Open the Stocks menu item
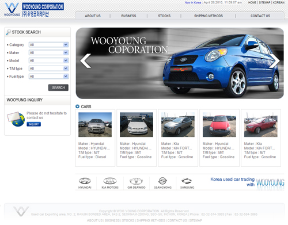The height and width of the screenshot is (225, 288). coord(164,16)
